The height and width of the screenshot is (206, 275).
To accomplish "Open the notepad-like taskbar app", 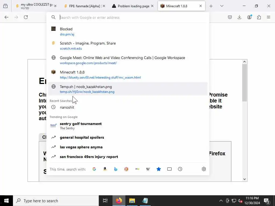I will (x=145, y=201).
